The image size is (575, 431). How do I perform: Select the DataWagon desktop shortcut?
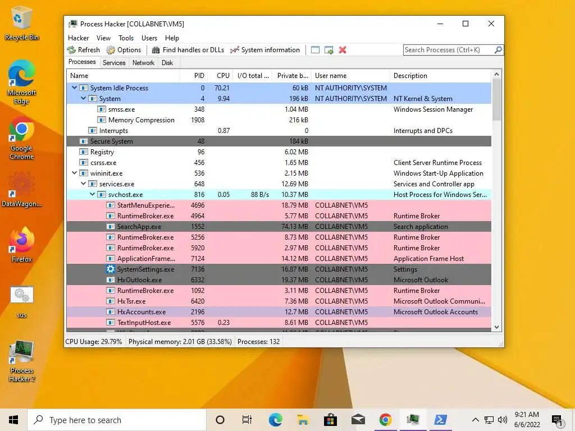click(21, 190)
